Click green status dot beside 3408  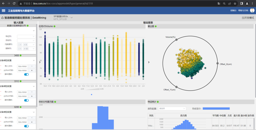(20, 56)
